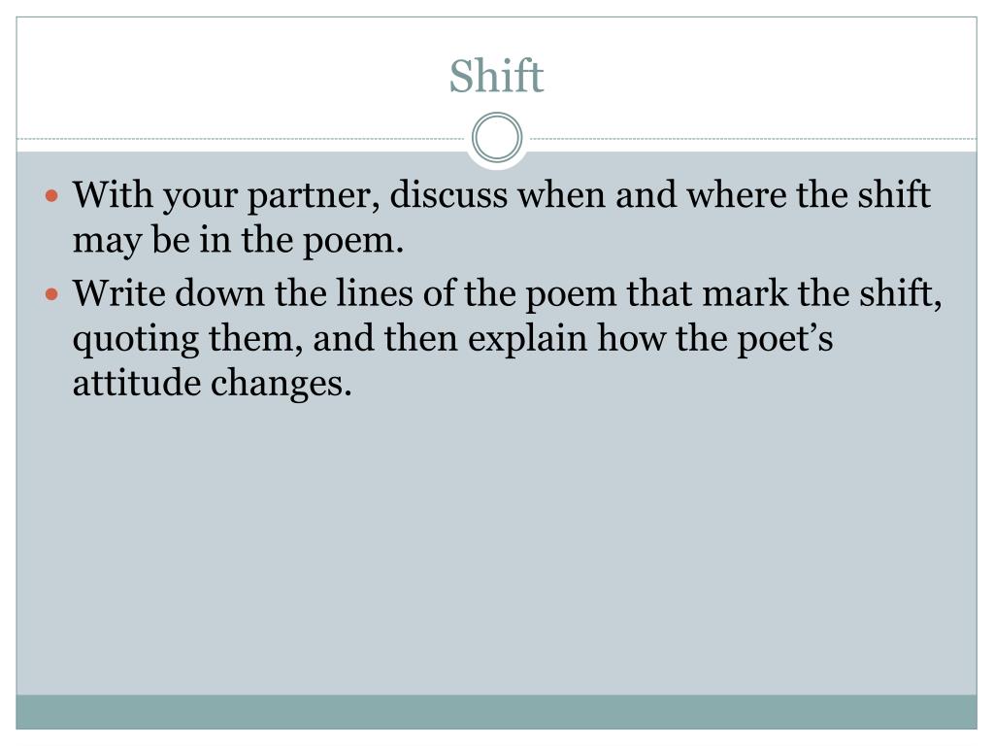Click the dark teal footer bar
The width and height of the screenshot is (994, 746).
(496, 712)
